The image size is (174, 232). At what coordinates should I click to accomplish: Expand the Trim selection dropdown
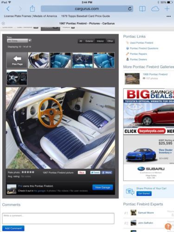(19, 41)
